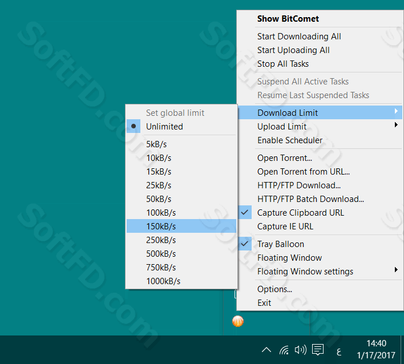
Task: Click Resume Last Suspended Tasks
Action: (x=320, y=95)
